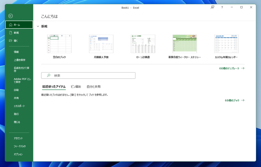Screen dimensions: 261x167
Task: Open Help with the question mark icon
Action: 222,7
